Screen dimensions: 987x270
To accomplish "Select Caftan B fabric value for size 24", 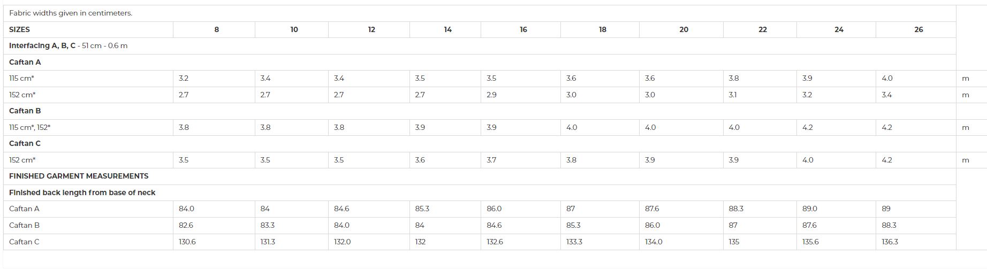I will pos(808,127).
